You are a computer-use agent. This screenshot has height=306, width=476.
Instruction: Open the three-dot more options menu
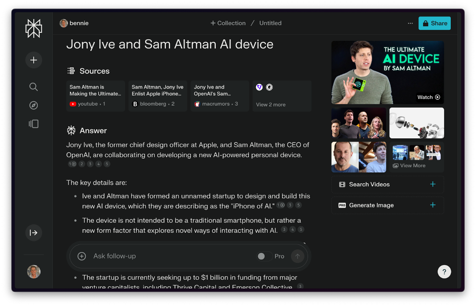pyautogui.click(x=410, y=23)
